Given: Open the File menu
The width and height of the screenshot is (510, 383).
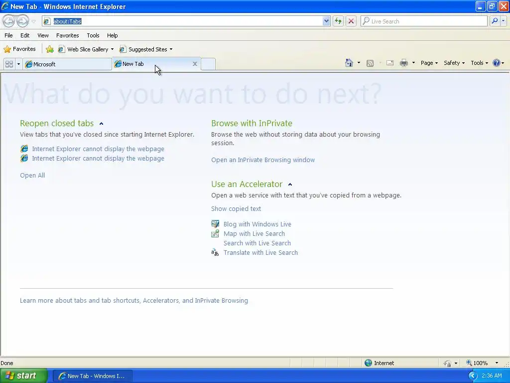Looking at the screenshot, I should pyautogui.click(x=9, y=35).
